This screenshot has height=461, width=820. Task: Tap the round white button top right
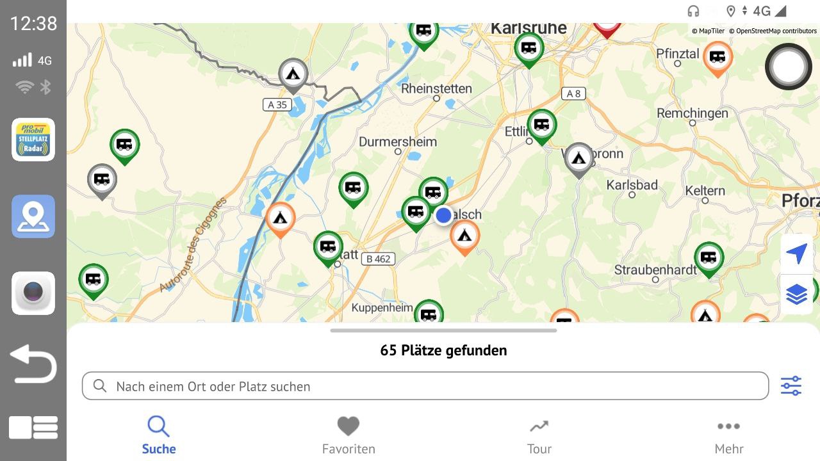[789, 66]
